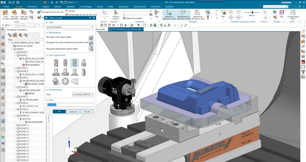The width and height of the screenshot is (306, 162).
Task: Open Rapport du Parcours d'outil
Action: [x=198, y=15]
